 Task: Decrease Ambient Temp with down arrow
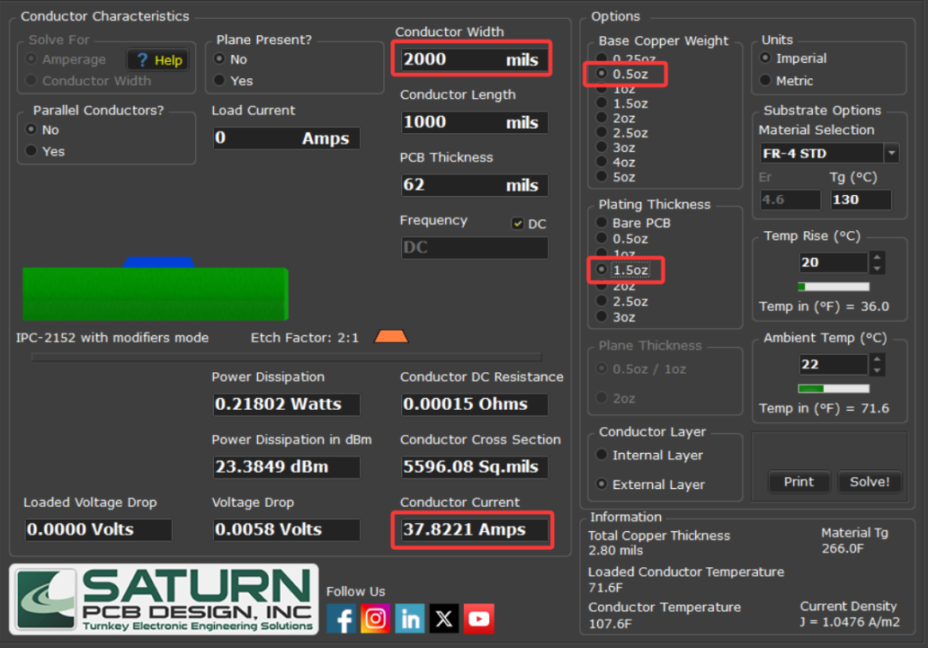tap(876, 370)
